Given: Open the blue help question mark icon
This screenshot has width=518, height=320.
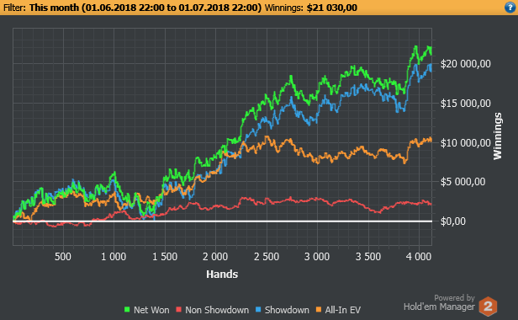Looking at the screenshot, I should pos(510,8).
